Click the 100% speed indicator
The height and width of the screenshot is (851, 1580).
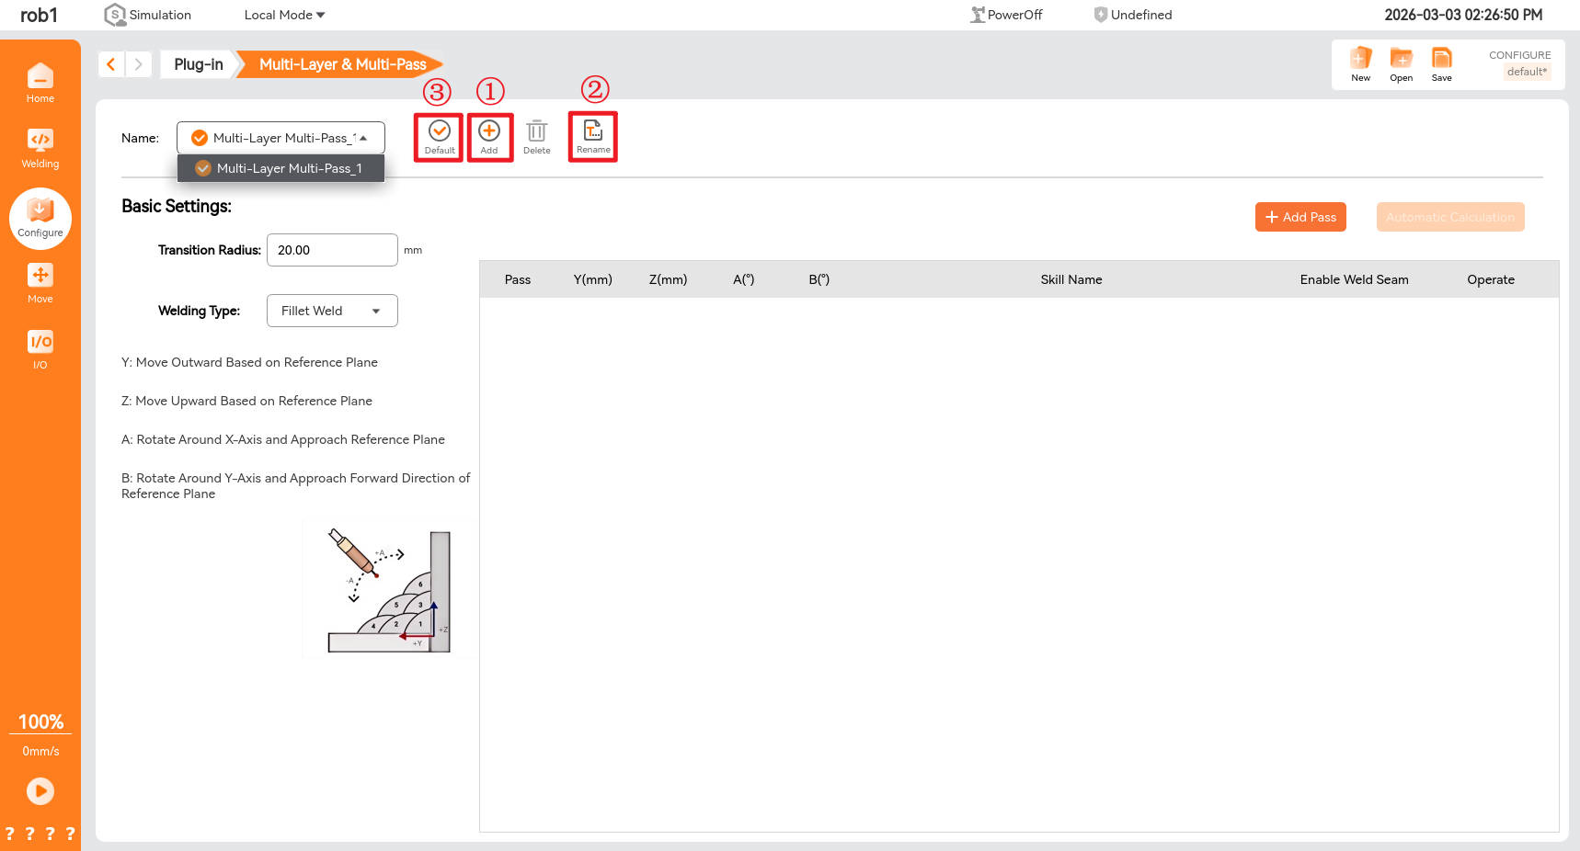coord(40,722)
